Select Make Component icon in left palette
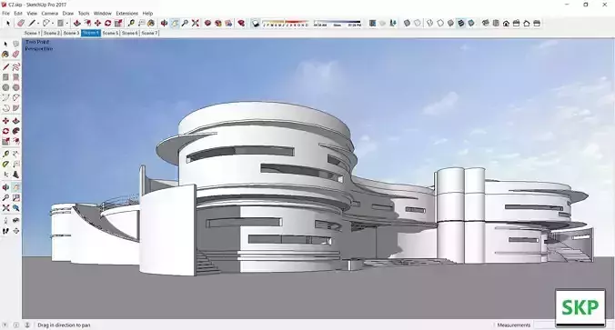The height and width of the screenshot is (330, 615). pos(16,44)
